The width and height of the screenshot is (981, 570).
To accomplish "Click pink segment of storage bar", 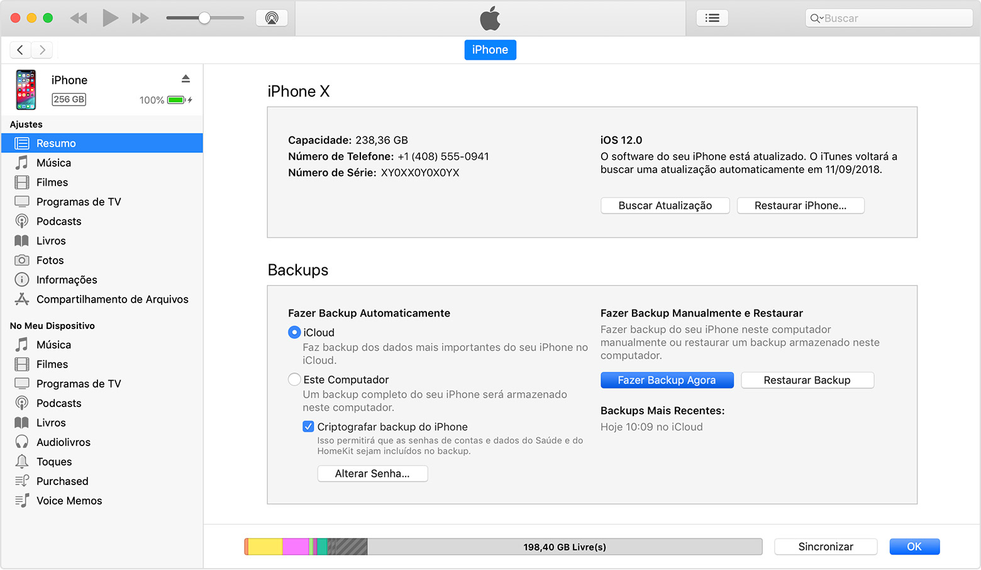I will [x=296, y=547].
